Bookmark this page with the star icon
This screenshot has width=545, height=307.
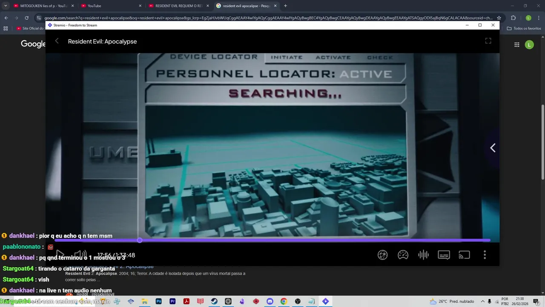click(x=499, y=18)
